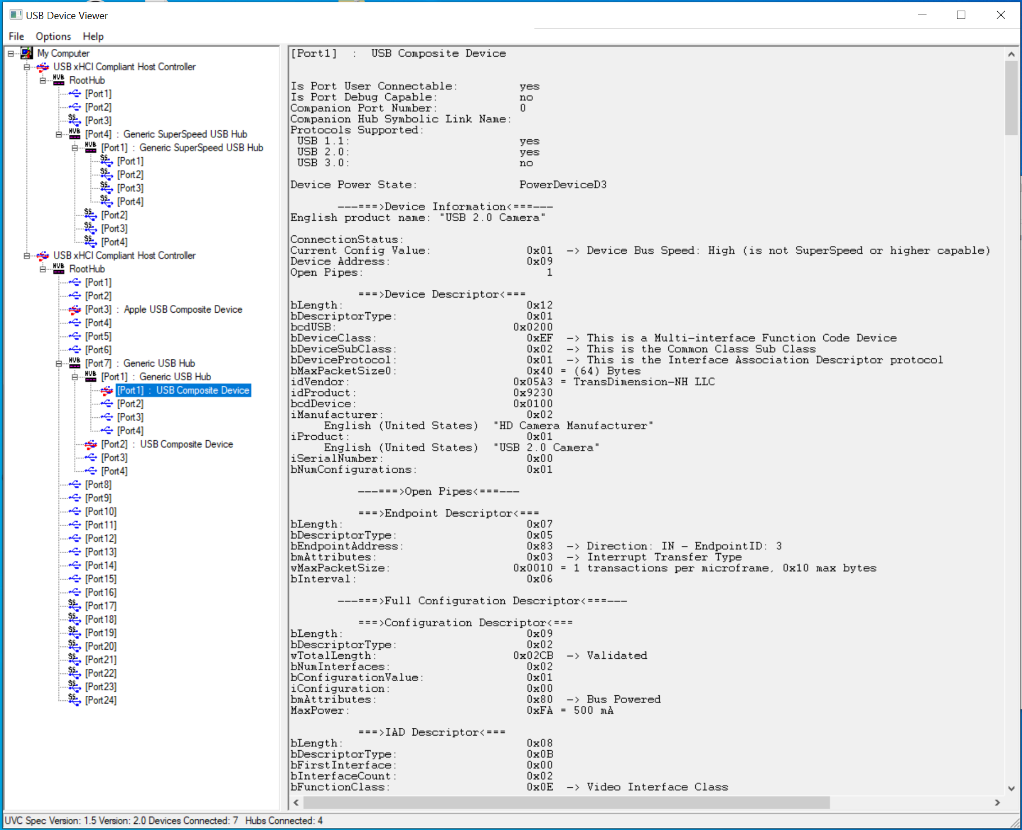Click the vertical scrollbar down arrow

pos(1011,788)
